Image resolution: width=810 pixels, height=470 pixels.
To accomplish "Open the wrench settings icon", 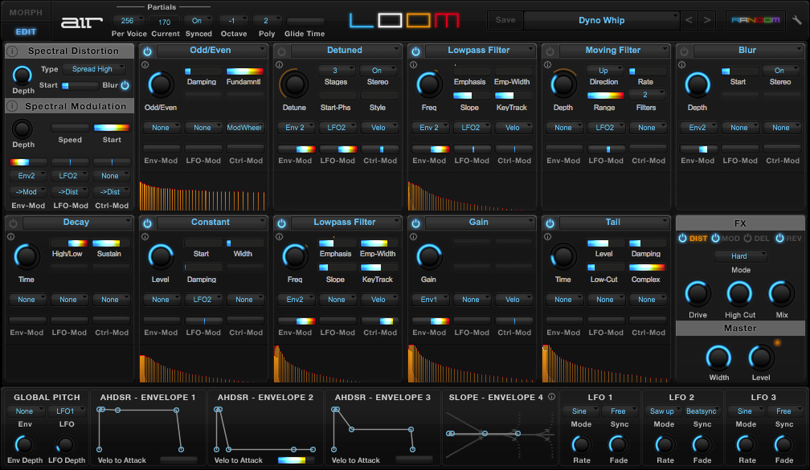I will (x=796, y=20).
